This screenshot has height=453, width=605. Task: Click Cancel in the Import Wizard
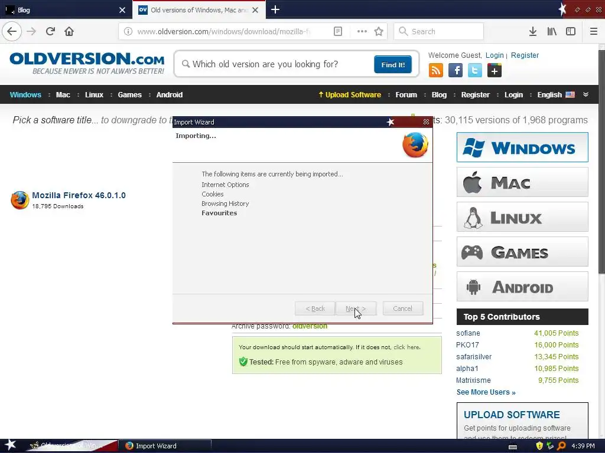click(402, 308)
